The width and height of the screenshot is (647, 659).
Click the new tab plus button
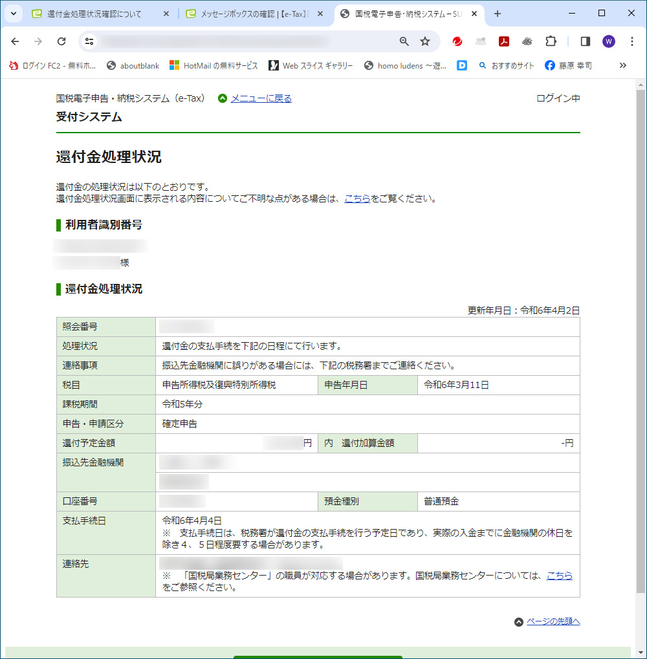(x=498, y=14)
